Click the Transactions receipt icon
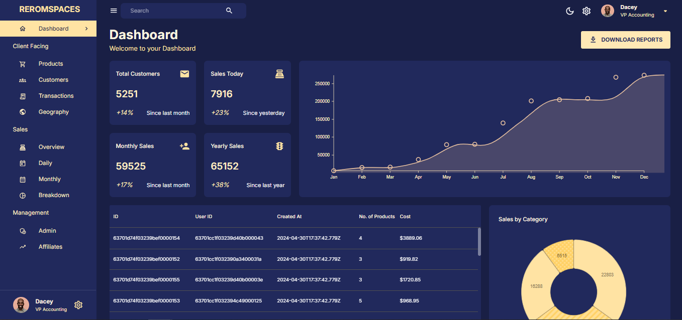Screen dimensions: 682x320 pos(23,96)
